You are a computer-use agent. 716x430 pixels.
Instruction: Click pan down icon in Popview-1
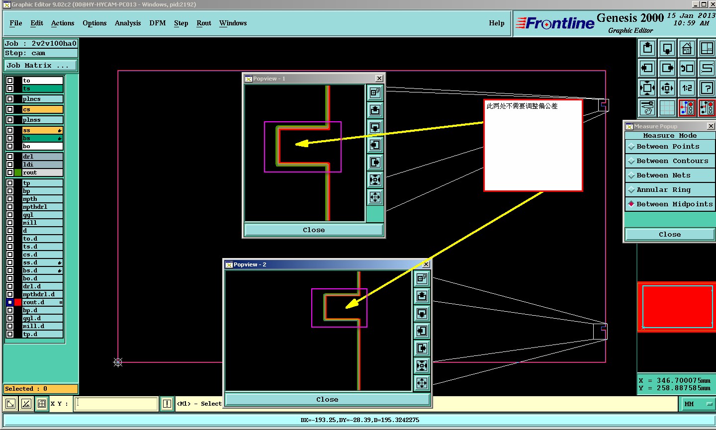[375, 127]
